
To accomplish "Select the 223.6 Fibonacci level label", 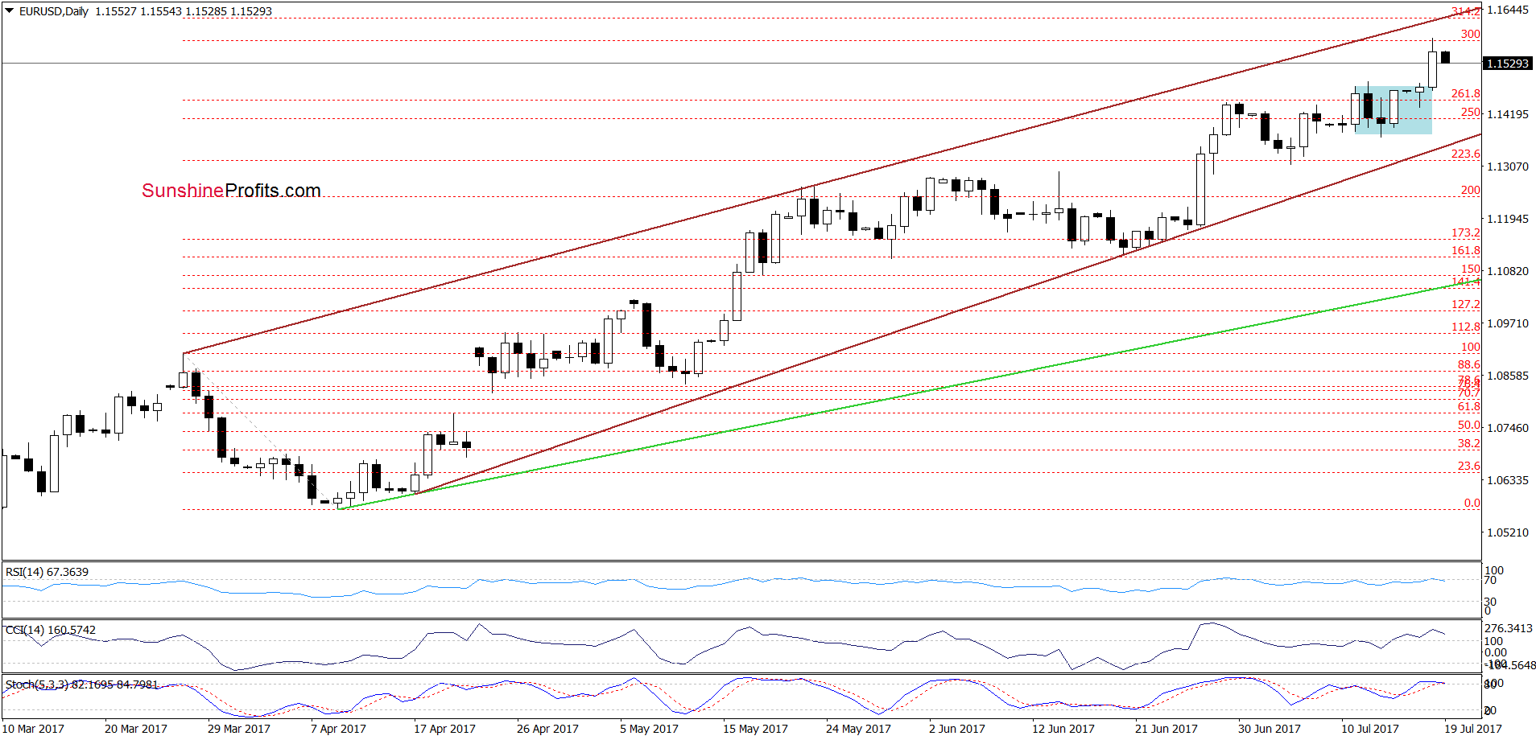I will point(1465,154).
